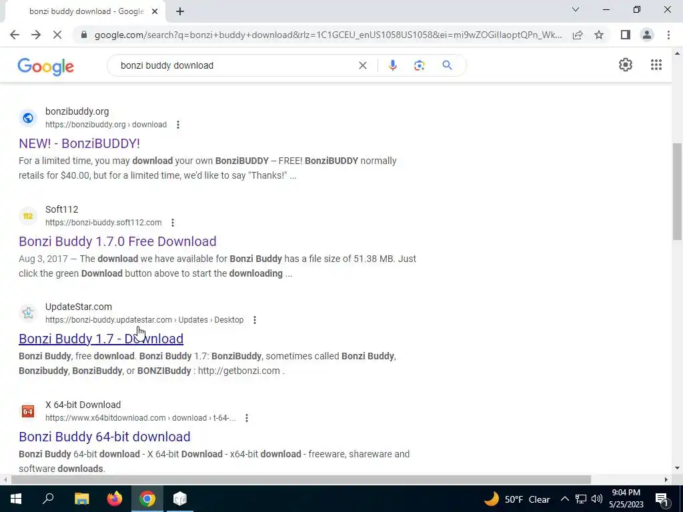
Task: Click the https://bonzibuddy.org › download URL
Action: pos(106,125)
